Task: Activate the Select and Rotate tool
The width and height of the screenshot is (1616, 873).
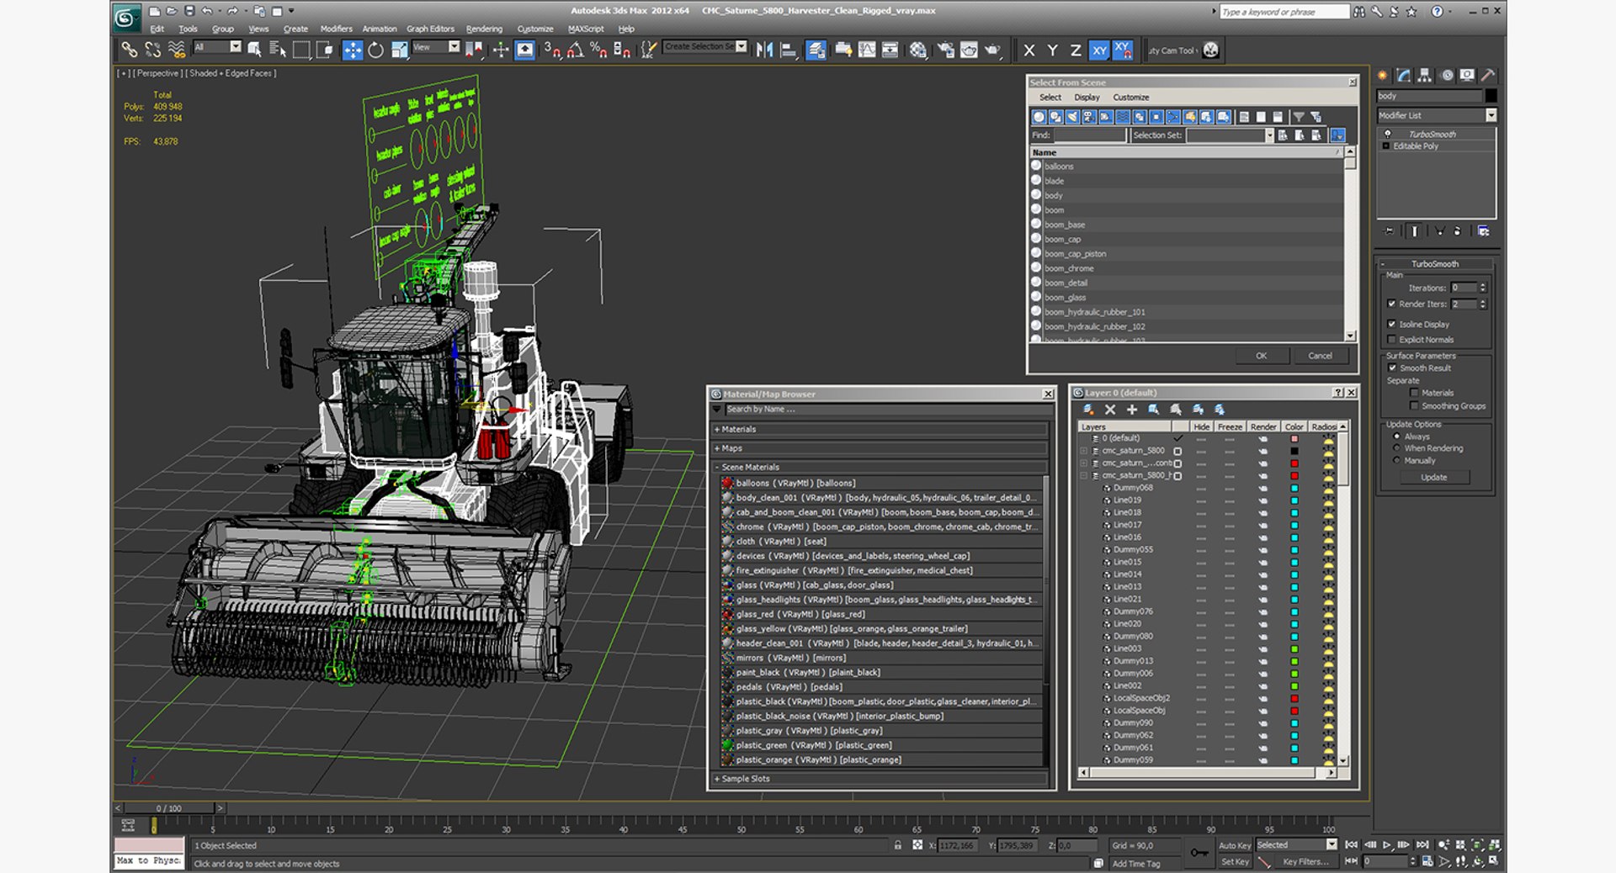Action: click(375, 50)
